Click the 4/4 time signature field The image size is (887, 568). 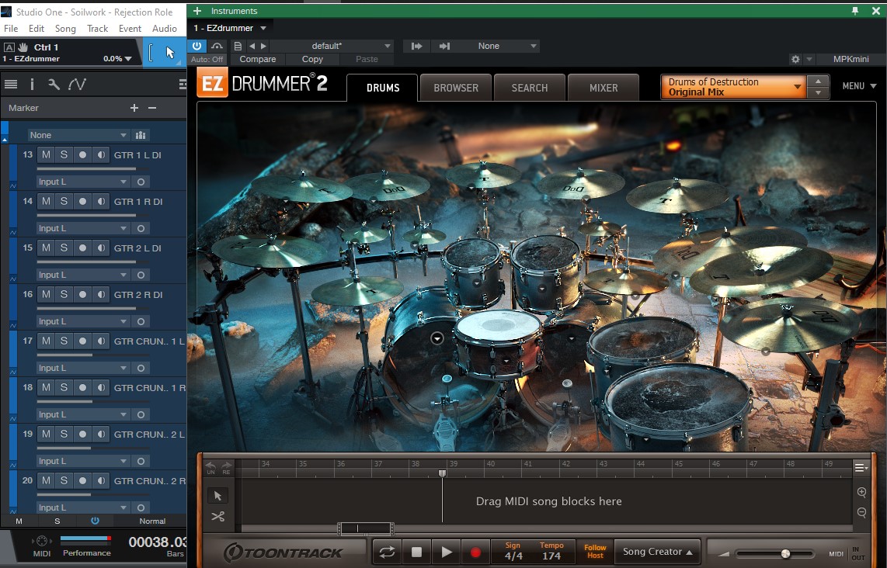(513, 552)
